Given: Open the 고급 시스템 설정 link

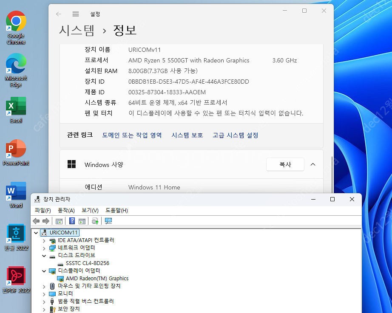Looking at the screenshot, I should tap(235, 135).
